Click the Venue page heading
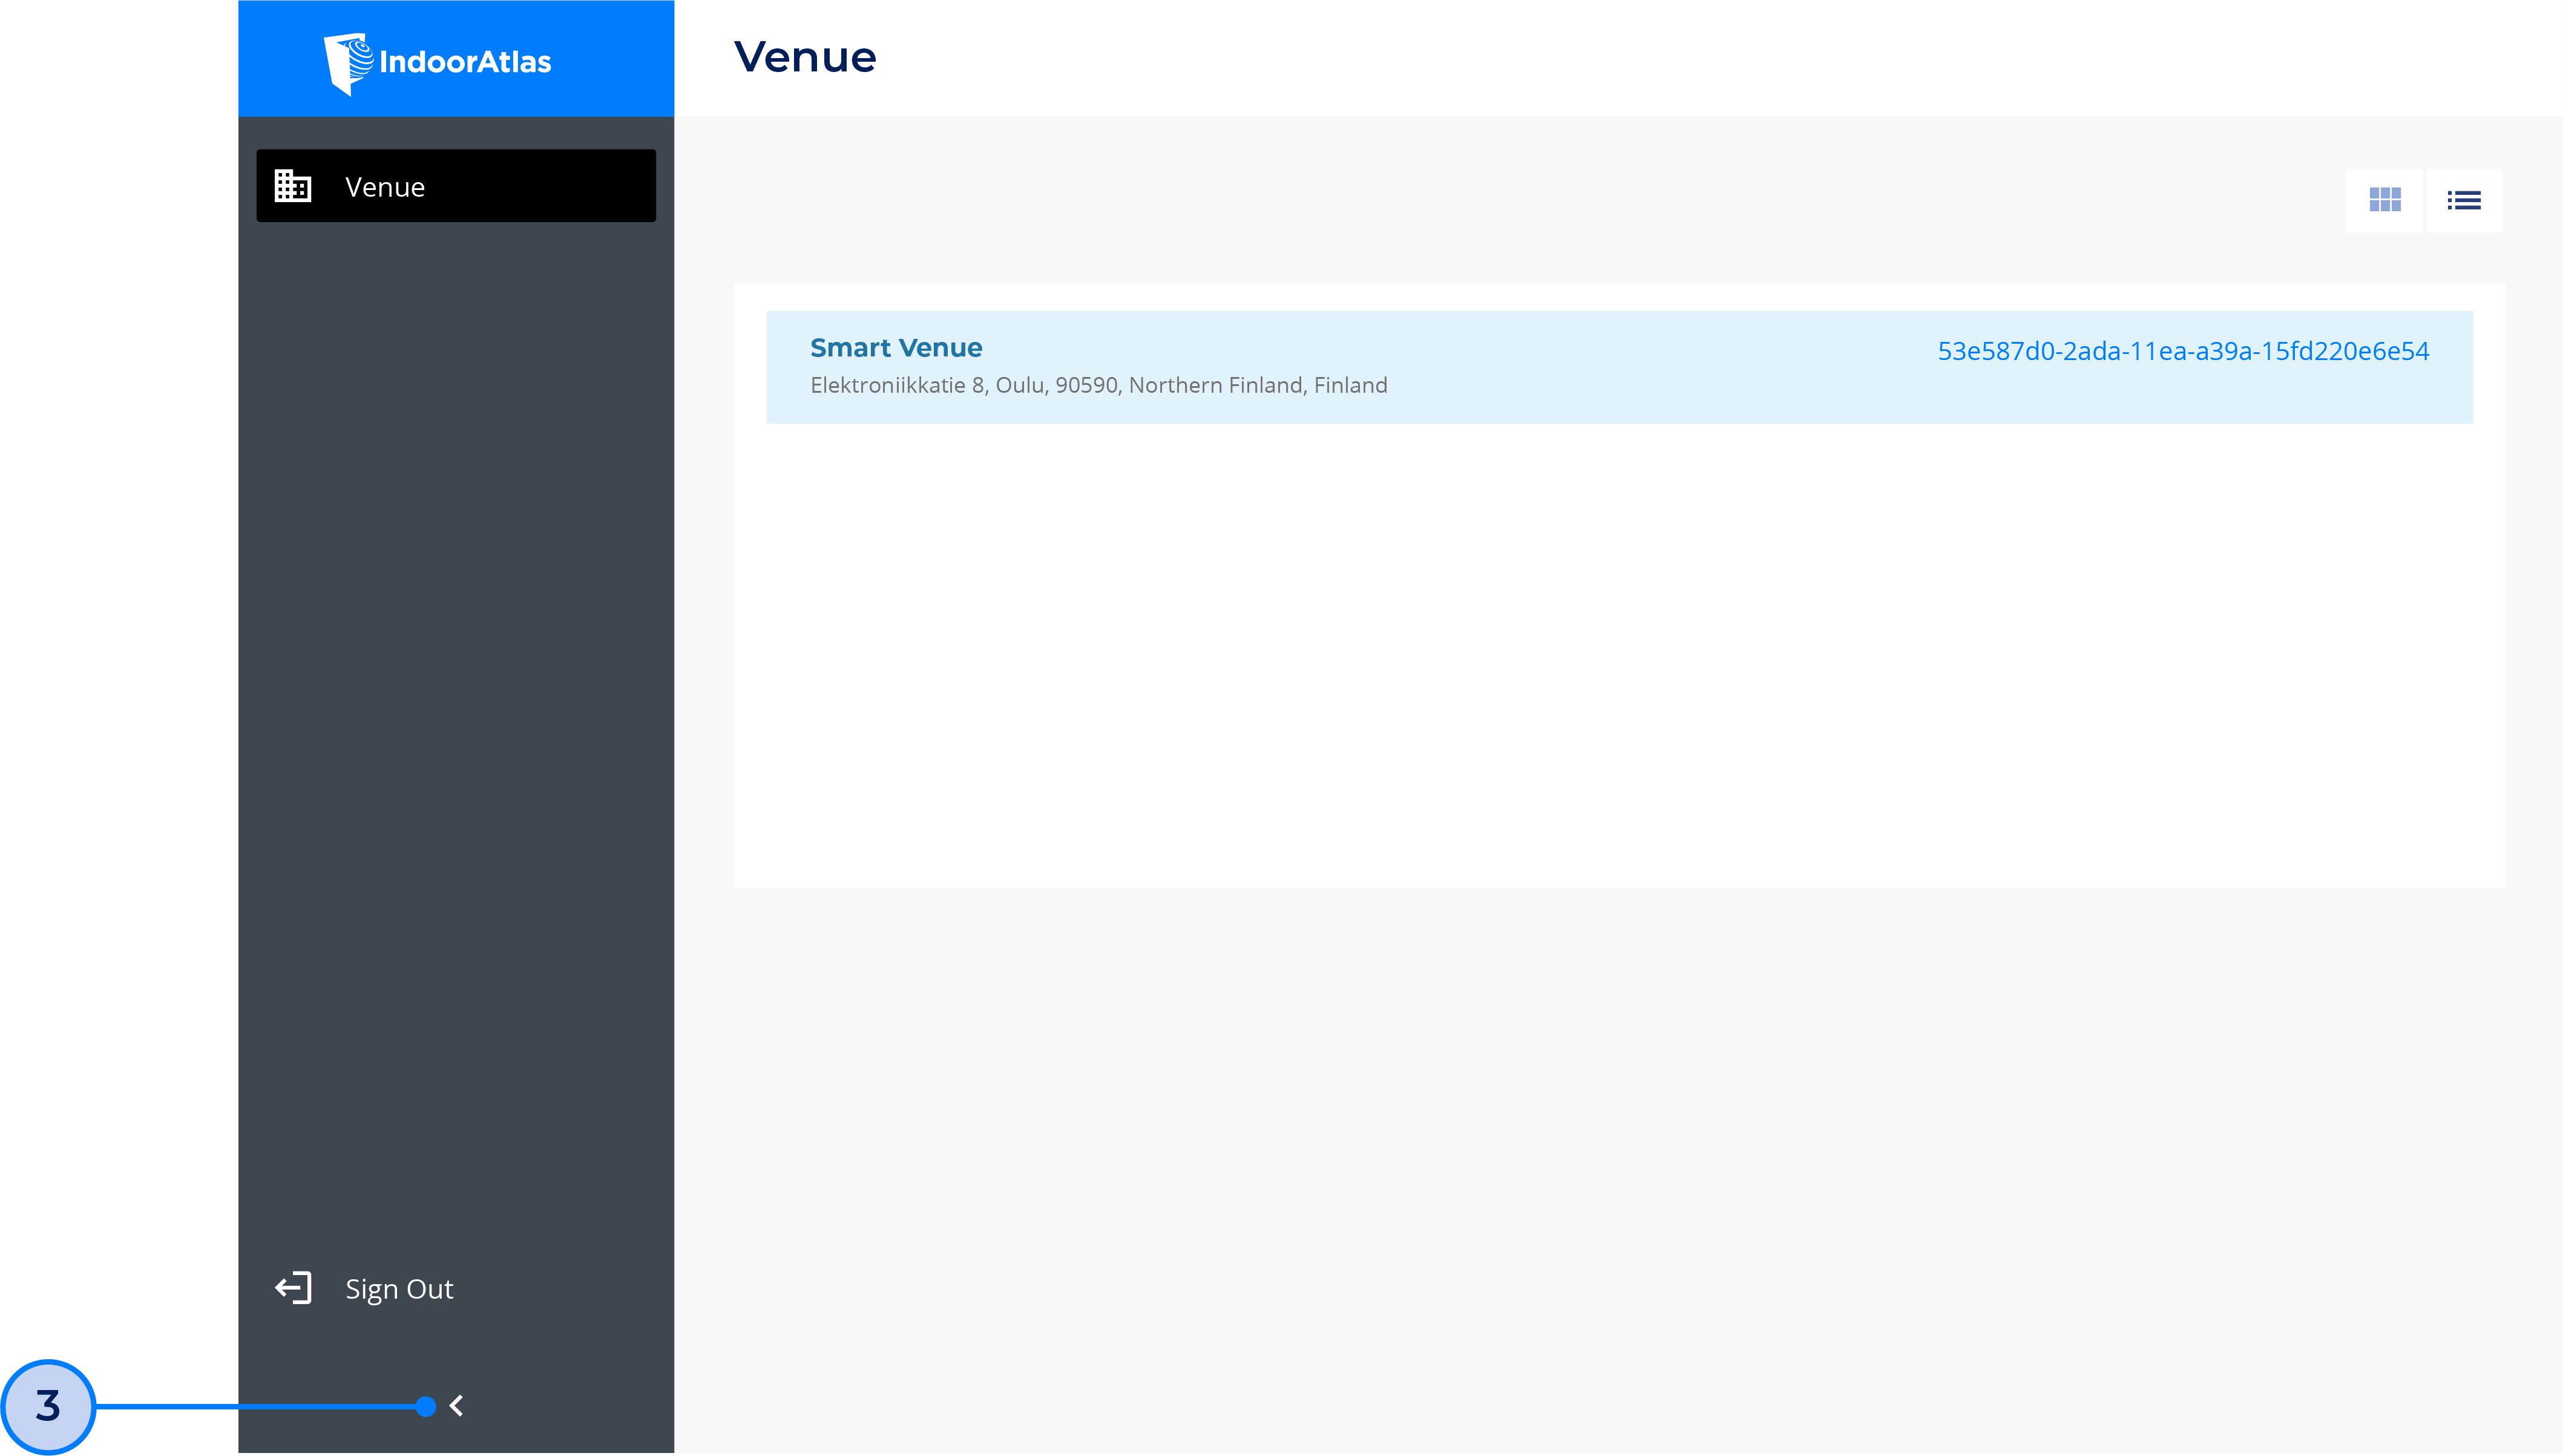Viewport: 2563px width, 1456px height. [x=804, y=57]
